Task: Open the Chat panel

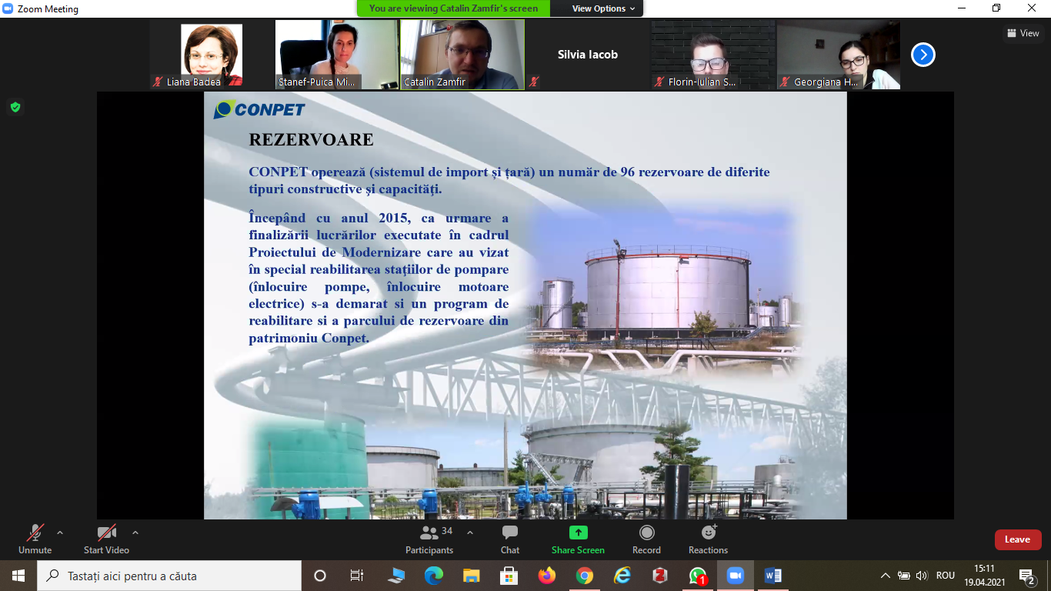Action: (509, 539)
